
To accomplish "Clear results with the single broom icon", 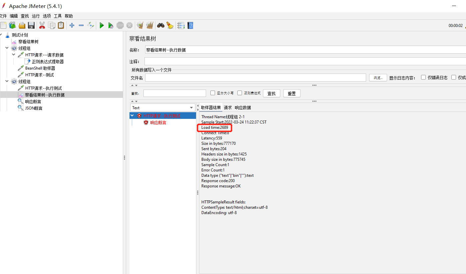I will coord(140,25).
